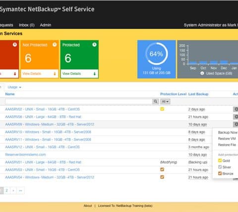
Task: Click '(Backing up)' status for AAASRV01
Action: coord(198,162)
